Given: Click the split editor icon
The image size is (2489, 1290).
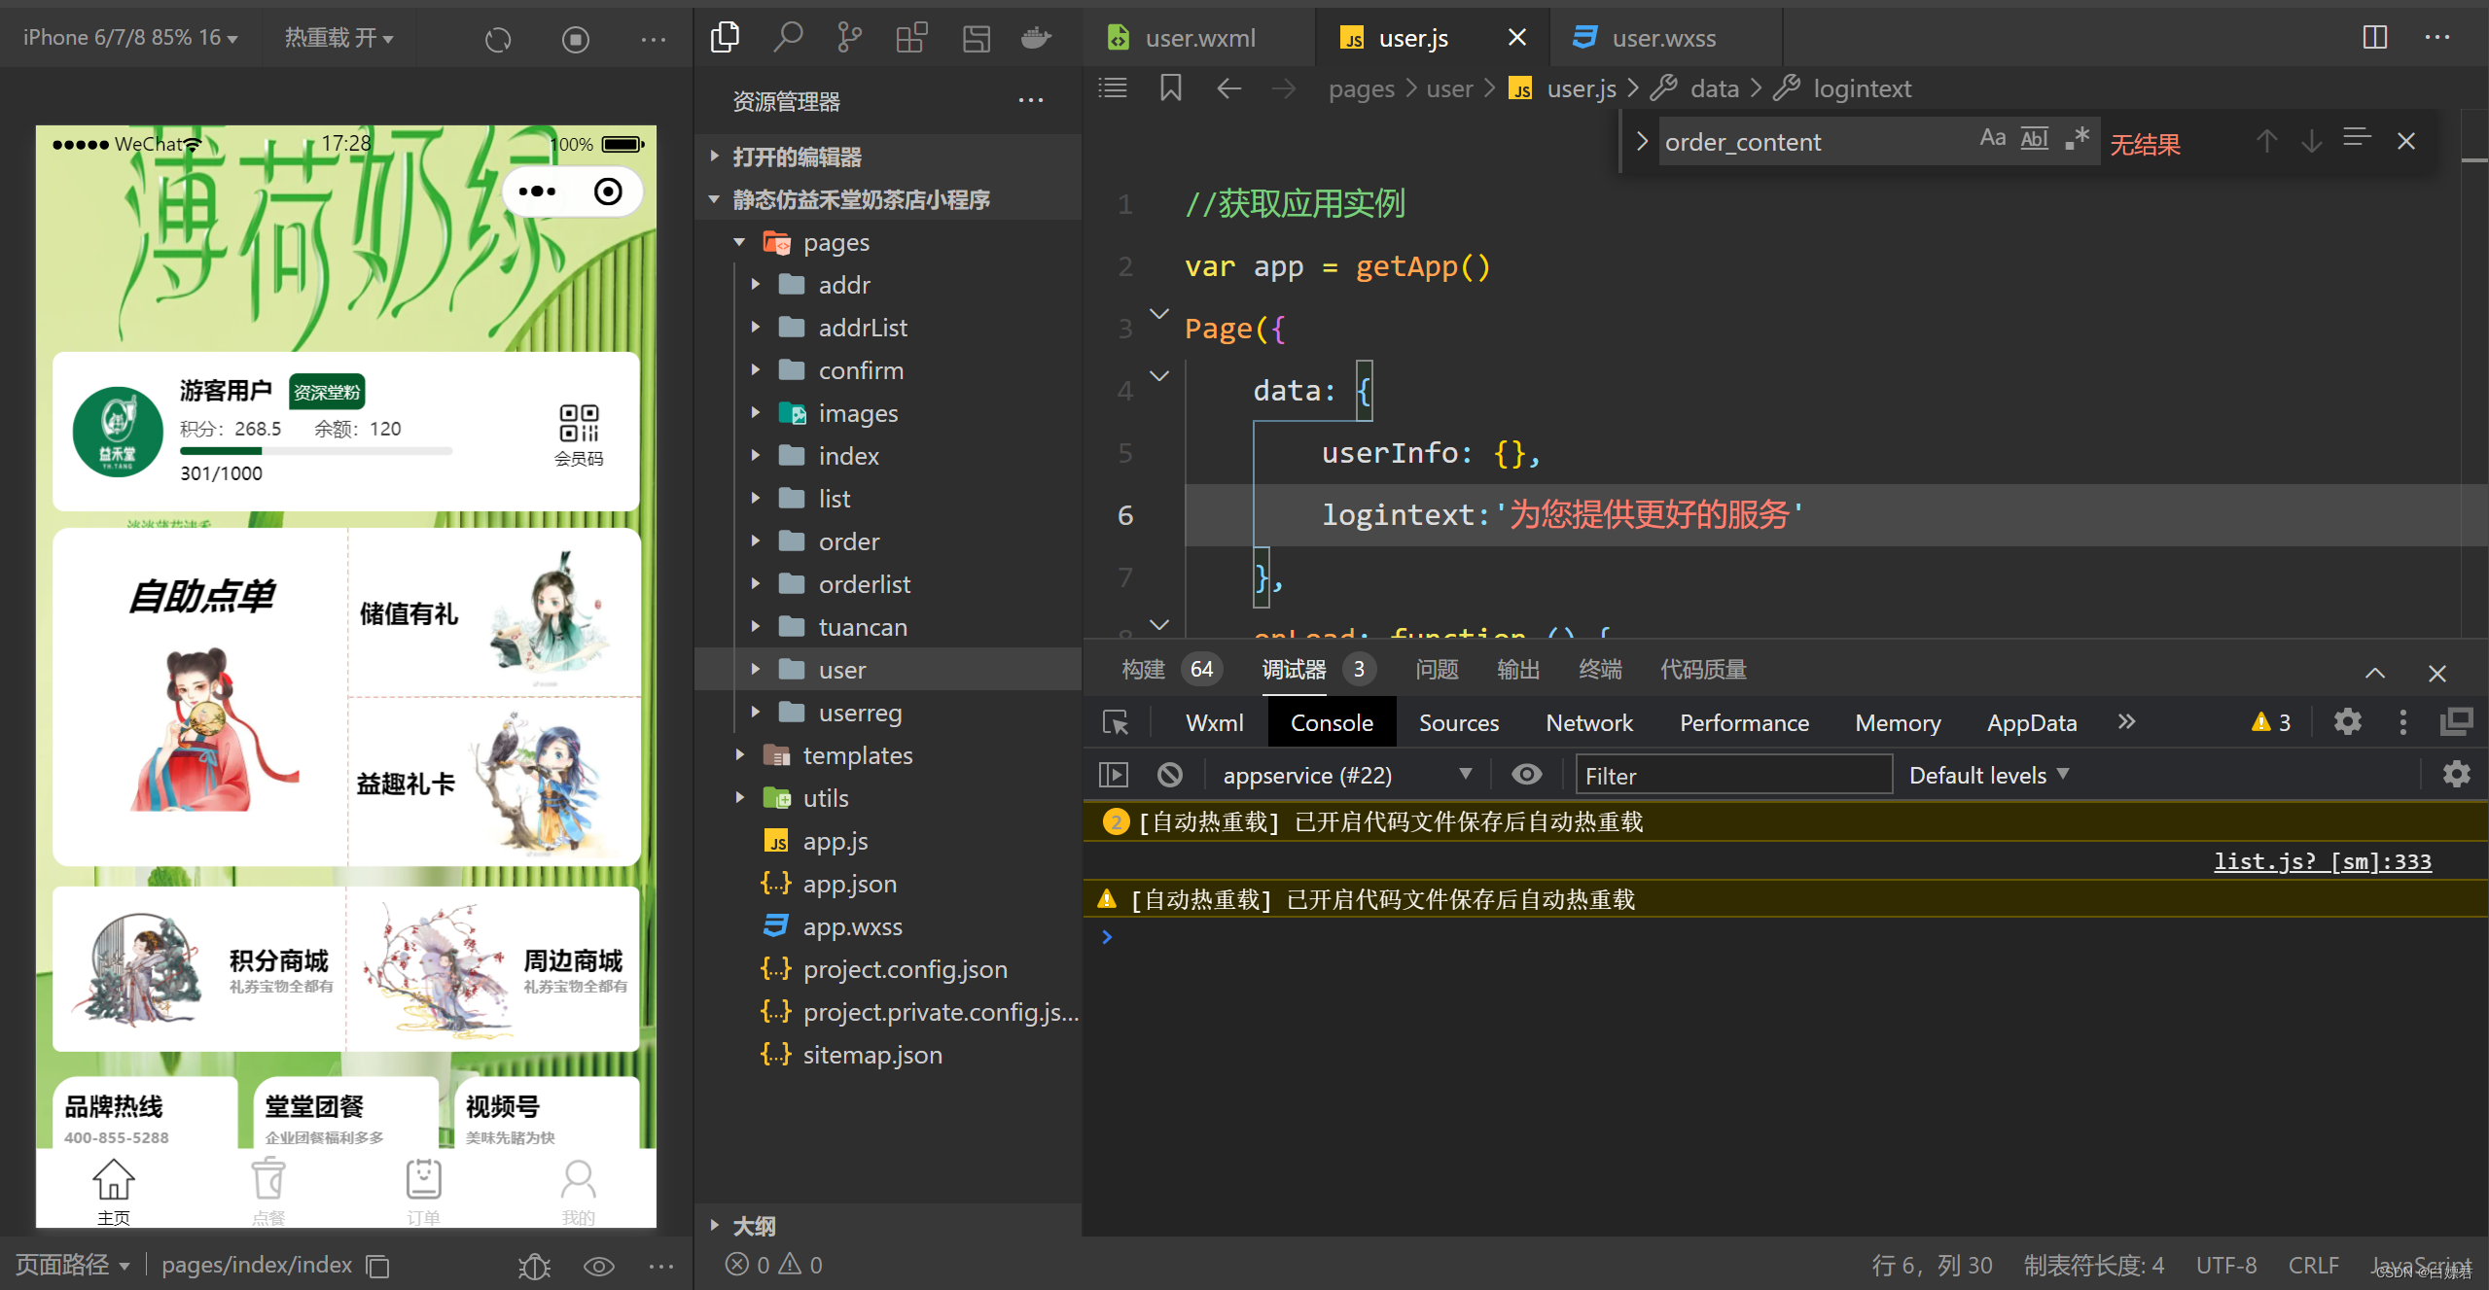Looking at the screenshot, I should coord(2375,38).
